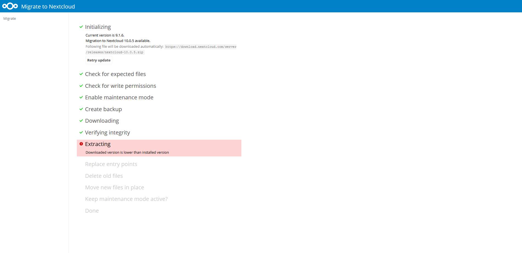Click the 'Enable maintenance mode' step
Screen dimensions: 522x253
click(x=119, y=97)
